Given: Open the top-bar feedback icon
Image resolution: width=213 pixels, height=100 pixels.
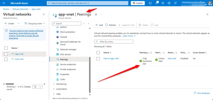Looking at the screenshot, I should coord(175,3).
